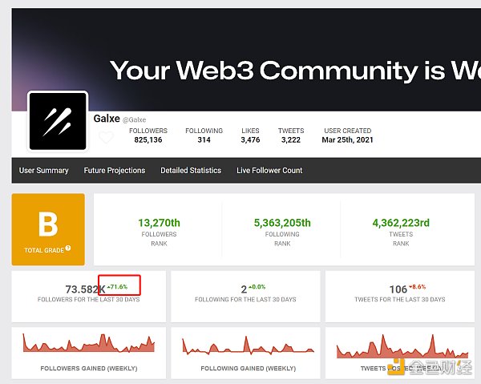Click the red 8.6% tweets change indicator
The height and width of the screenshot is (384, 481).
(x=419, y=286)
